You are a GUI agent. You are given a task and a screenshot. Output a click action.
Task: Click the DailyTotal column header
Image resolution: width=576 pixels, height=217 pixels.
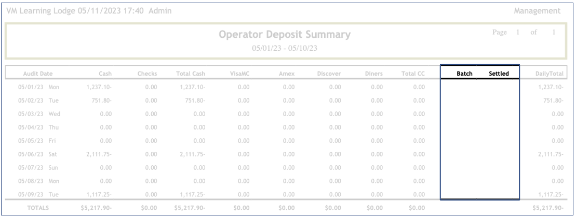550,74
